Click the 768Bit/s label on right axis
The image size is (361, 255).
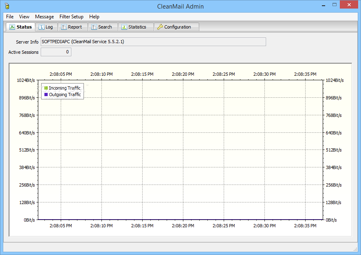[x=334, y=115]
